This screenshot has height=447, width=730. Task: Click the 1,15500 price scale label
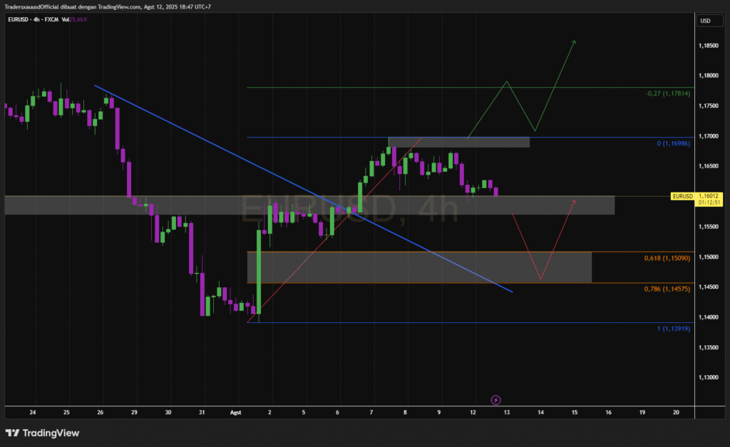click(x=709, y=227)
